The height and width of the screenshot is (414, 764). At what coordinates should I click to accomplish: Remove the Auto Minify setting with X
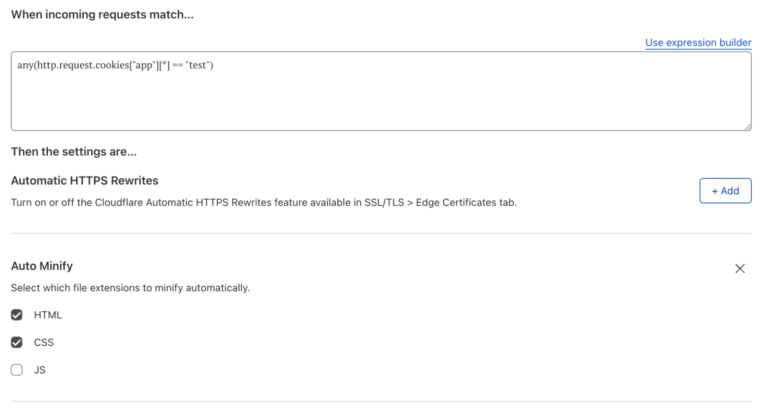coord(740,268)
